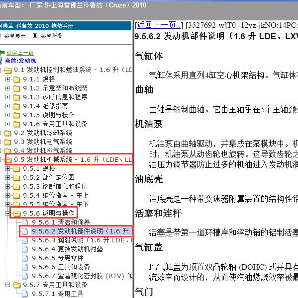The image size is (298, 298).
Task: Expand the 9.1.4 维修指南 node
Action: [x=7, y=106]
